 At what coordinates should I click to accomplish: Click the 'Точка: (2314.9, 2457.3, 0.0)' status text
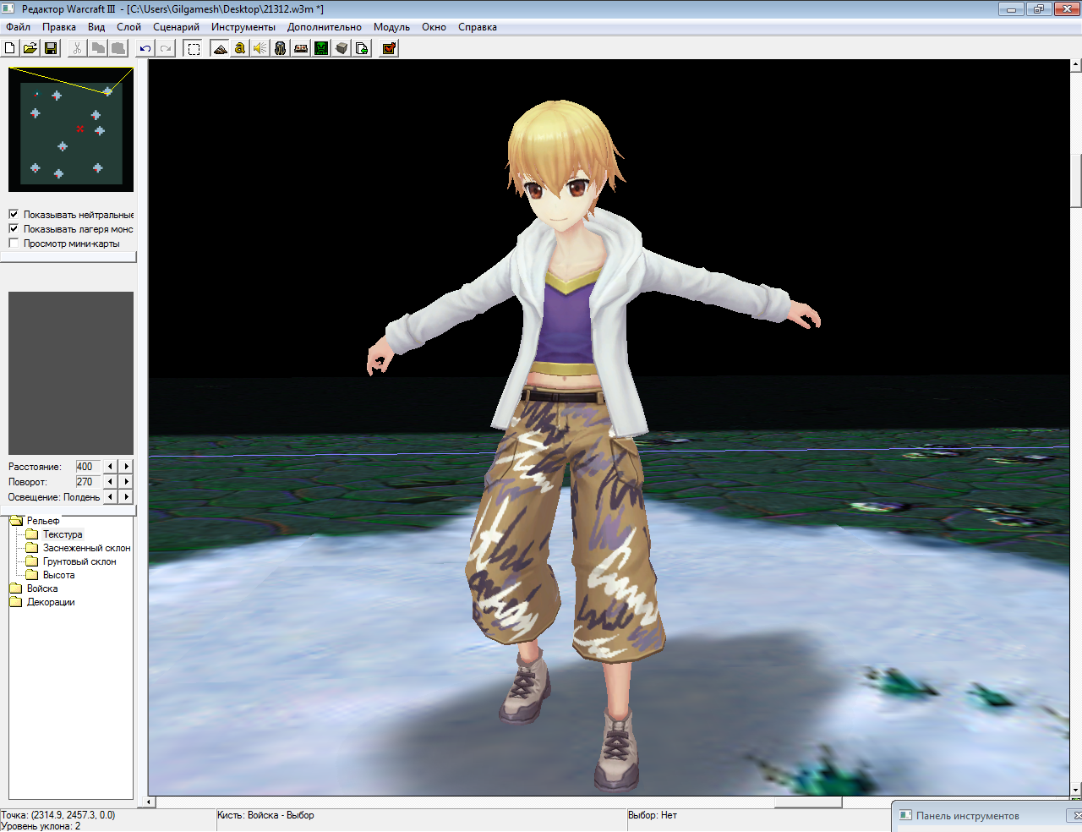coord(57,815)
